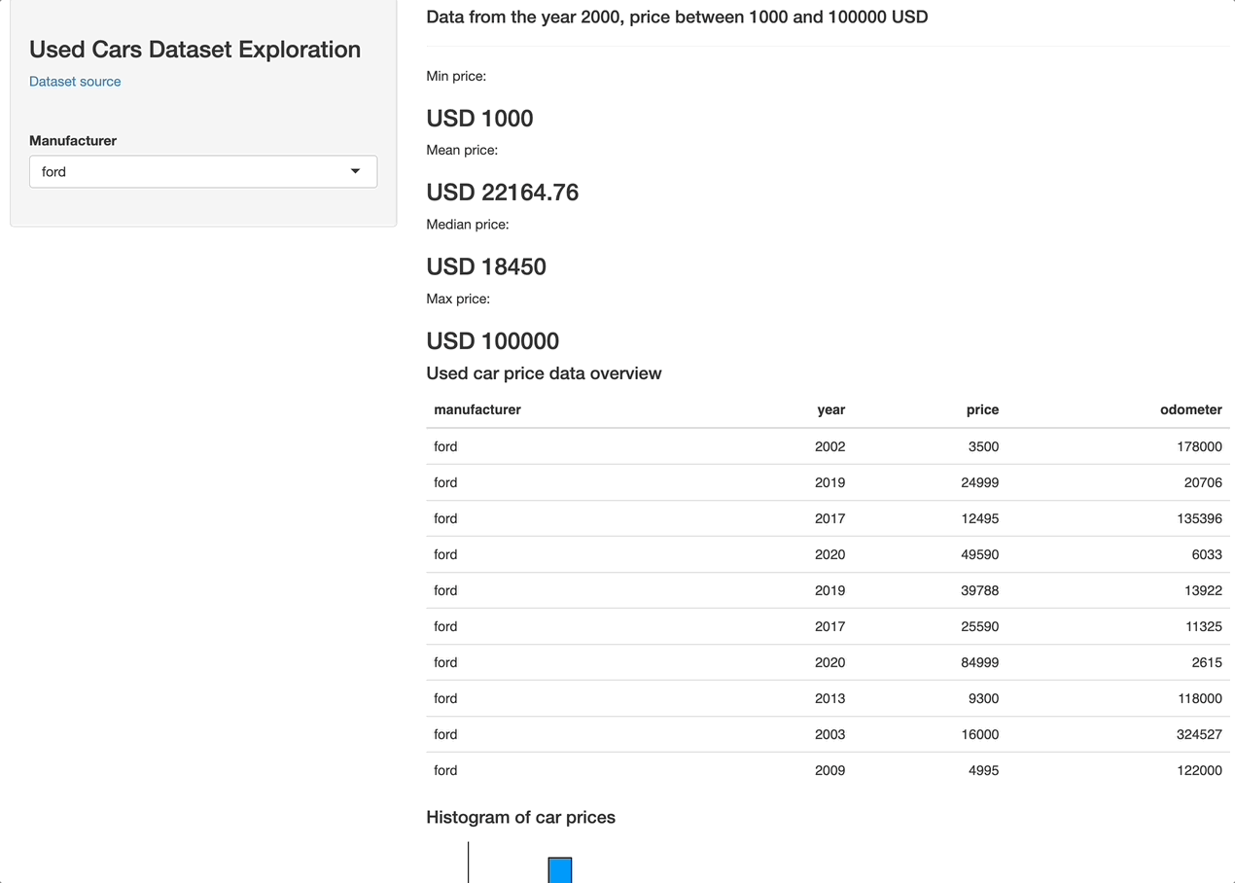Click odometer cell 11325
The height and width of the screenshot is (883, 1235).
(1203, 626)
